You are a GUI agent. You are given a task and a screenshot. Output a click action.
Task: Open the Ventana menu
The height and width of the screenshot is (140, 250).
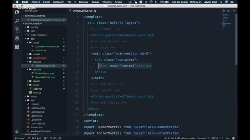tap(107, 2)
